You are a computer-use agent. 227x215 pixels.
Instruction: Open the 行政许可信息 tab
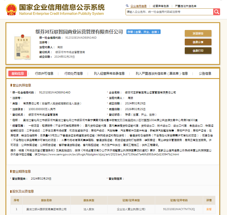coord(44,73)
